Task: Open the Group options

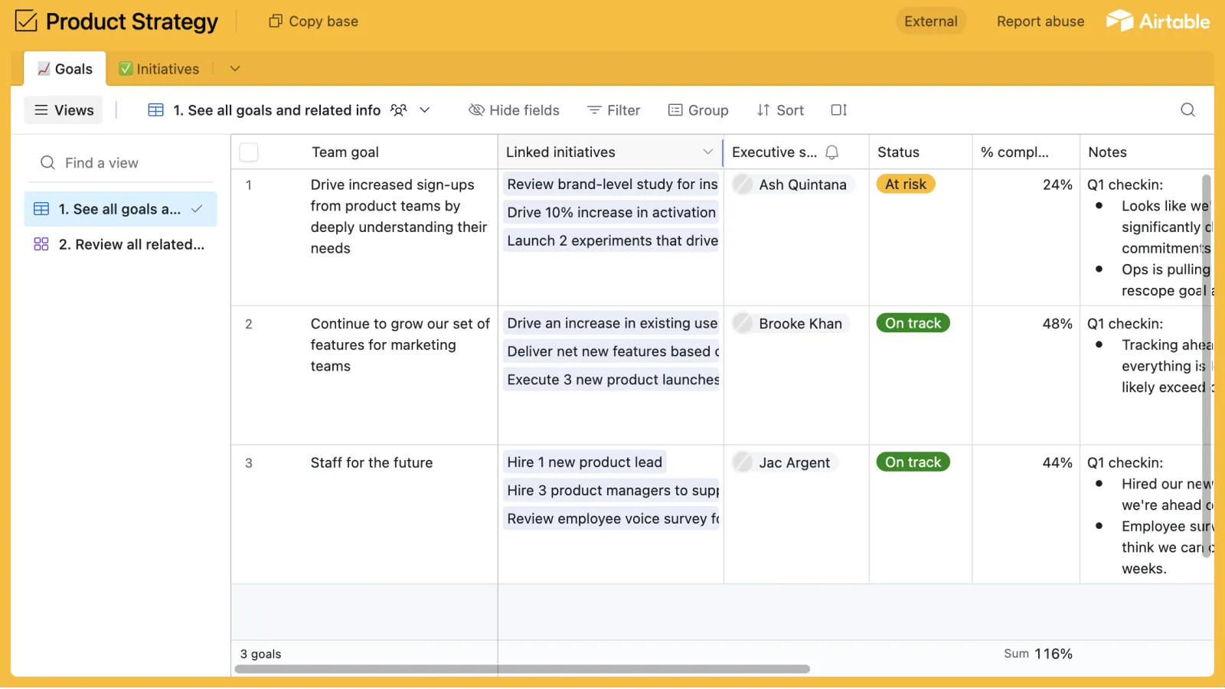Action: tap(697, 110)
